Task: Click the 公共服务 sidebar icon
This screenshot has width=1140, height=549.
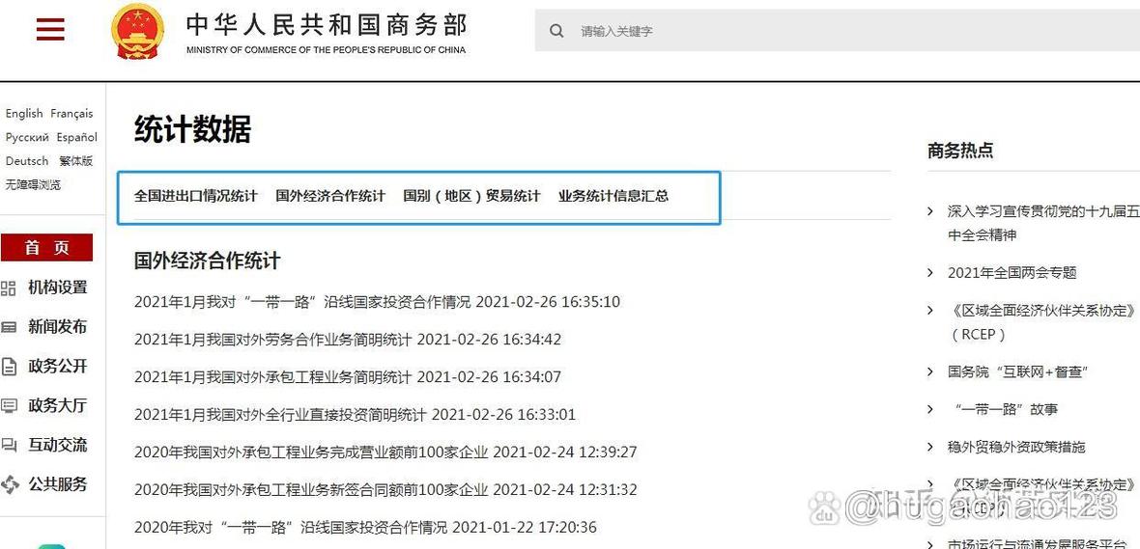Action: 9,484
